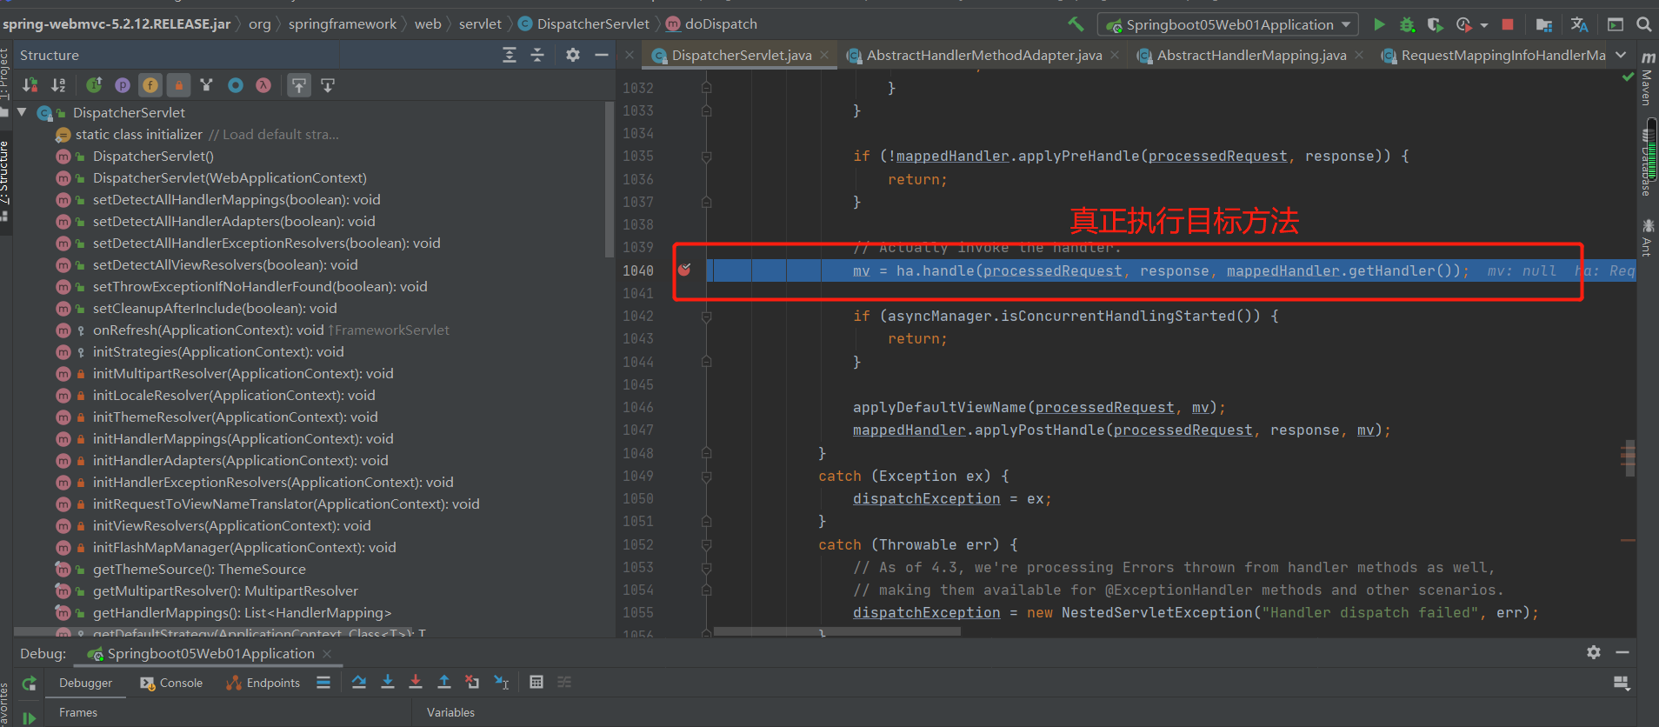Click the fork-shaped Group Methods icon
1659x727 pixels.
click(206, 85)
